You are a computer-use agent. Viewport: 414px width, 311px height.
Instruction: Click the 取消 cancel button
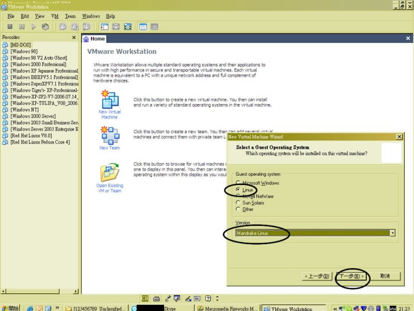[385, 276]
